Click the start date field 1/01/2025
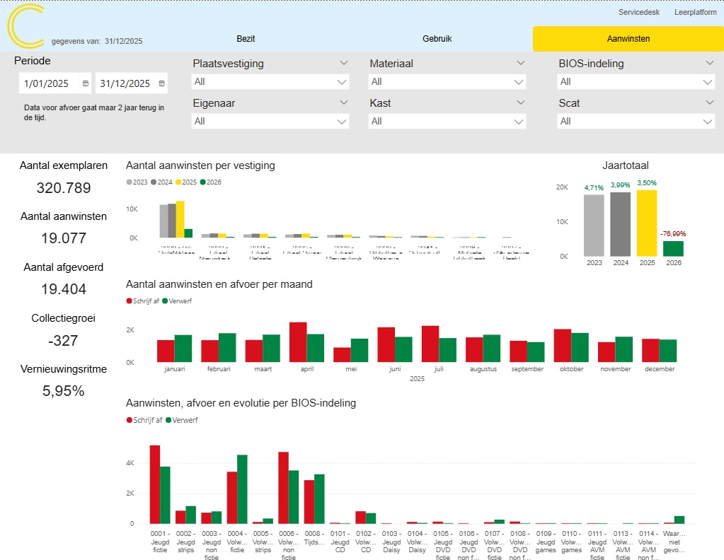The height and width of the screenshot is (560, 724). [x=47, y=83]
